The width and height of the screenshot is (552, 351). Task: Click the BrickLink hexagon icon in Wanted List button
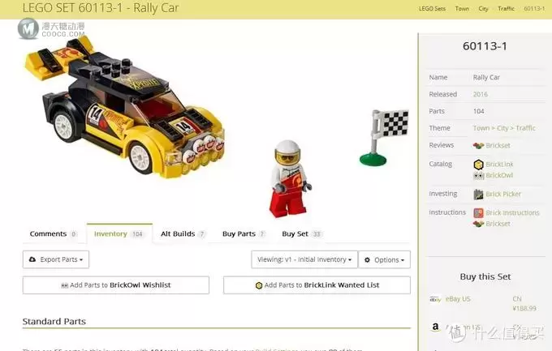click(x=259, y=285)
